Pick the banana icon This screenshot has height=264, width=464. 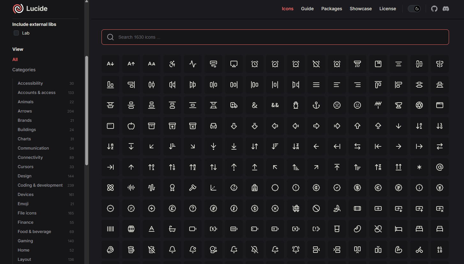[x=337, y=208]
